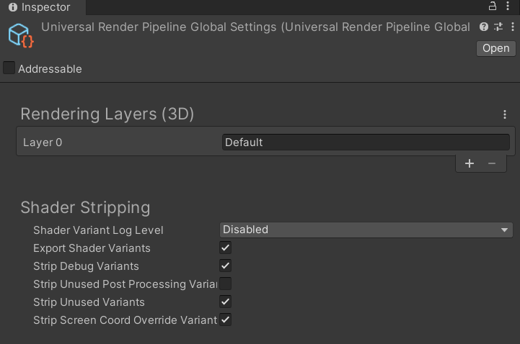Screen dimensions: 520x344
Task: Click the Inspector lock icon
Action: [493, 6]
